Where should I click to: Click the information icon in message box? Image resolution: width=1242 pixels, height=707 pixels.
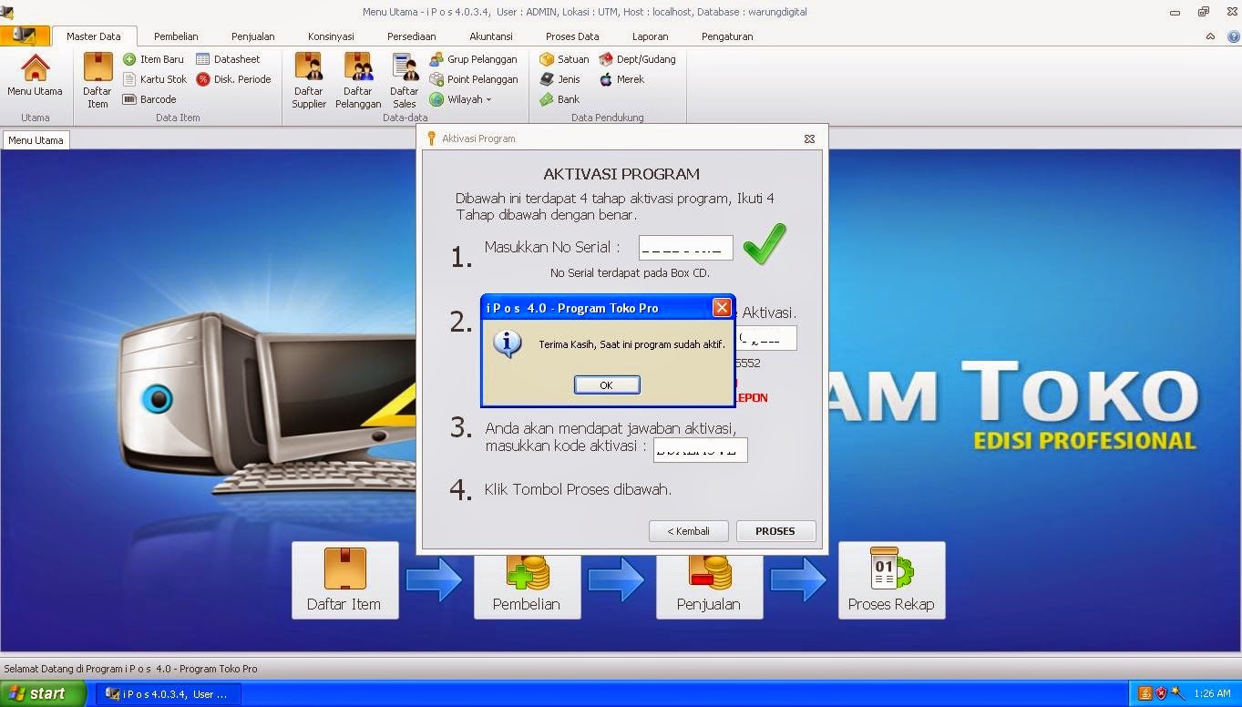(x=507, y=343)
